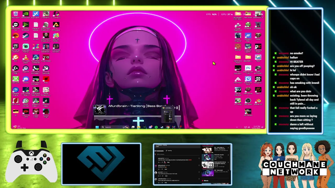Open PEAK game shortcut
This screenshot has width=335, height=188.
(258, 58)
